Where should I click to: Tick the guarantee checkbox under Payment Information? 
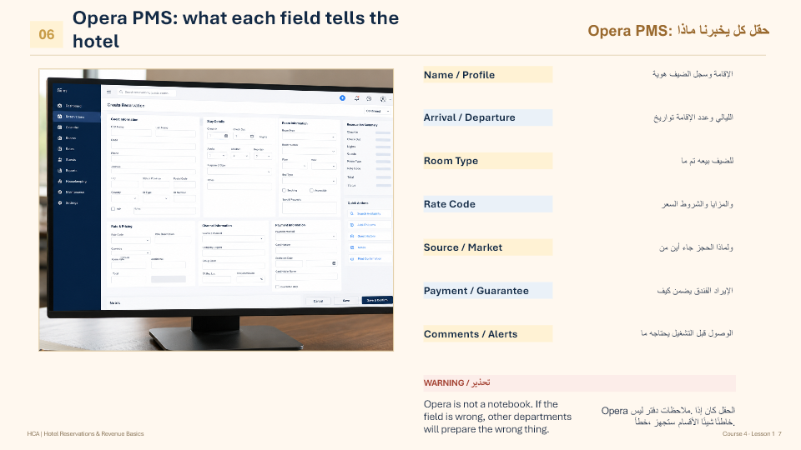click(x=277, y=287)
